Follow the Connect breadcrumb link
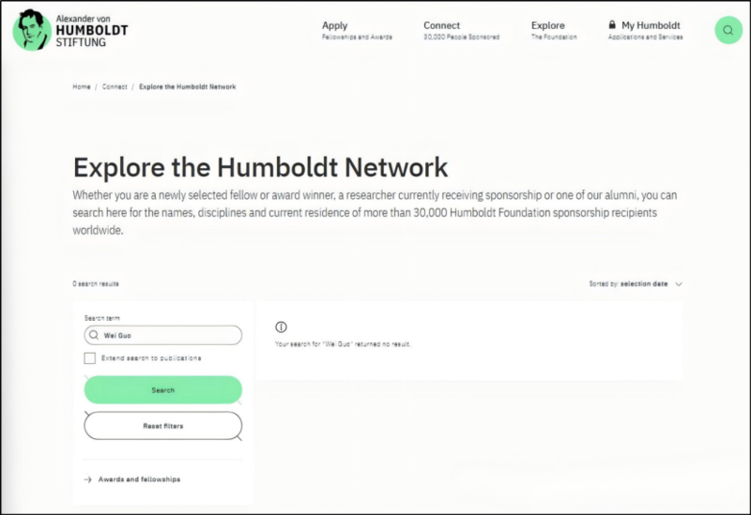Image resolution: width=751 pixels, height=515 pixels. (115, 87)
